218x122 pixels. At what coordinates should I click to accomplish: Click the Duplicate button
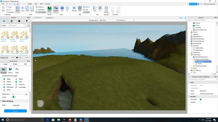click(10, 12)
